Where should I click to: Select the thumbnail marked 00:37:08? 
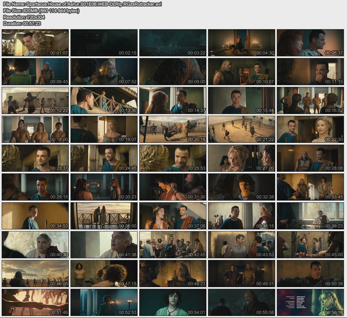pyautogui.click(x=173, y=216)
